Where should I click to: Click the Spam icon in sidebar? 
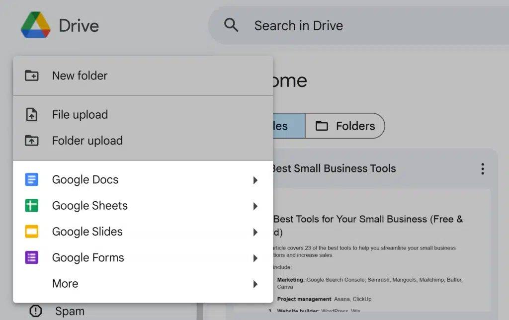[x=36, y=311]
